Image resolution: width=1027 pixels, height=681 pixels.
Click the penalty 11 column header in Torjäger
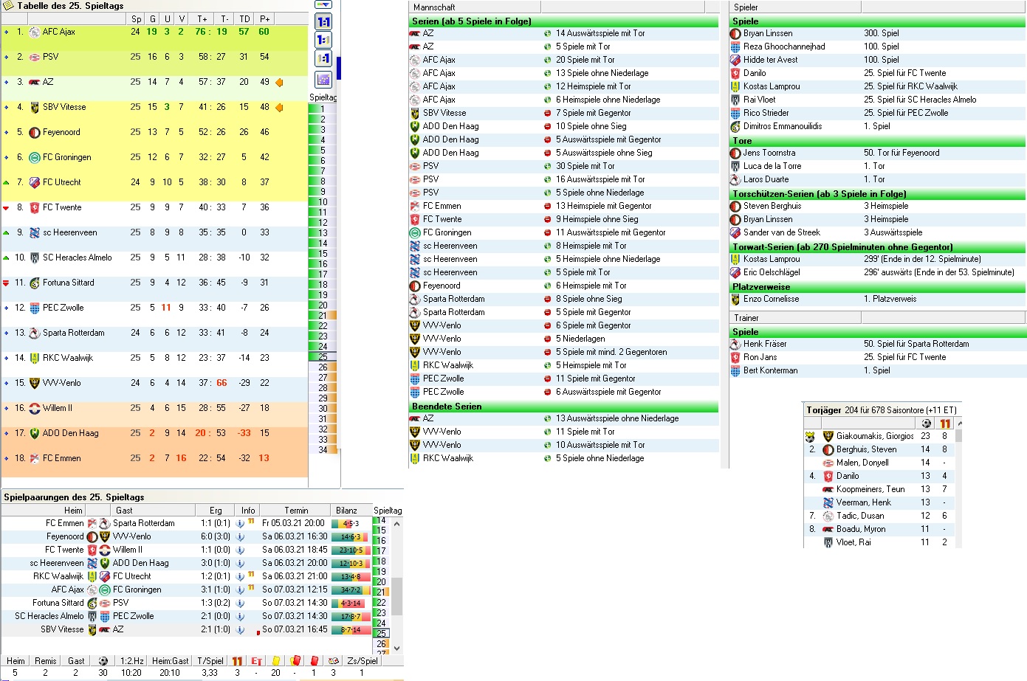tap(945, 424)
